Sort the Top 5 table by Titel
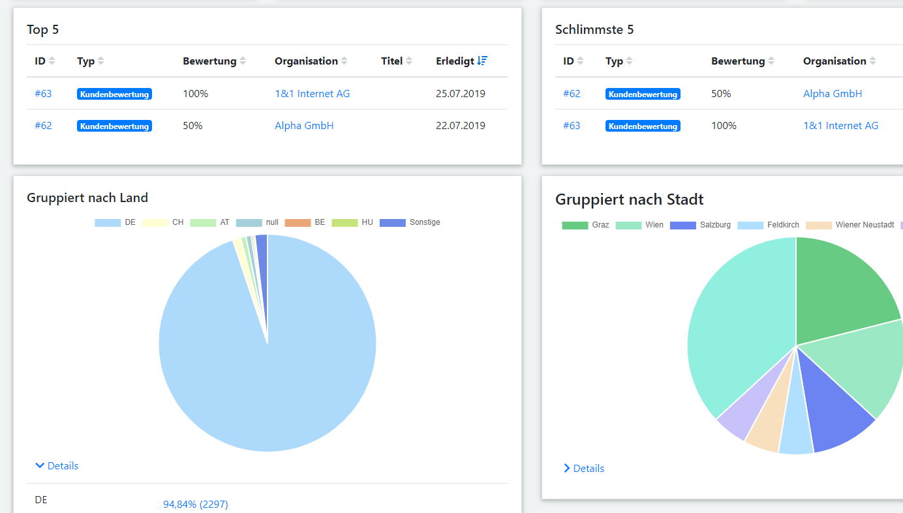 pyautogui.click(x=397, y=61)
